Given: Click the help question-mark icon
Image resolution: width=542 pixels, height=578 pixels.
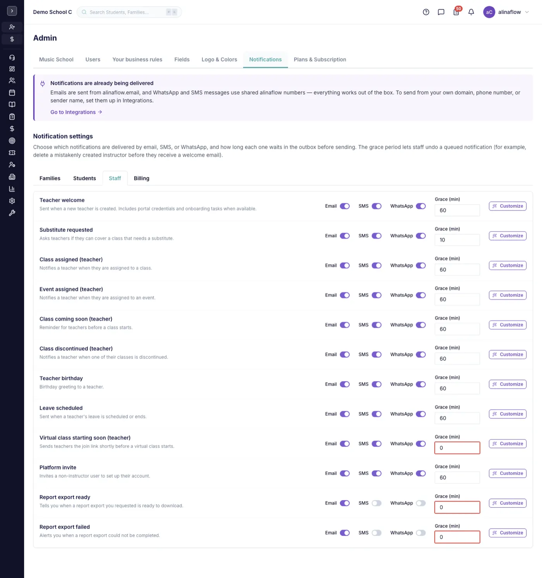Looking at the screenshot, I should [426, 12].
